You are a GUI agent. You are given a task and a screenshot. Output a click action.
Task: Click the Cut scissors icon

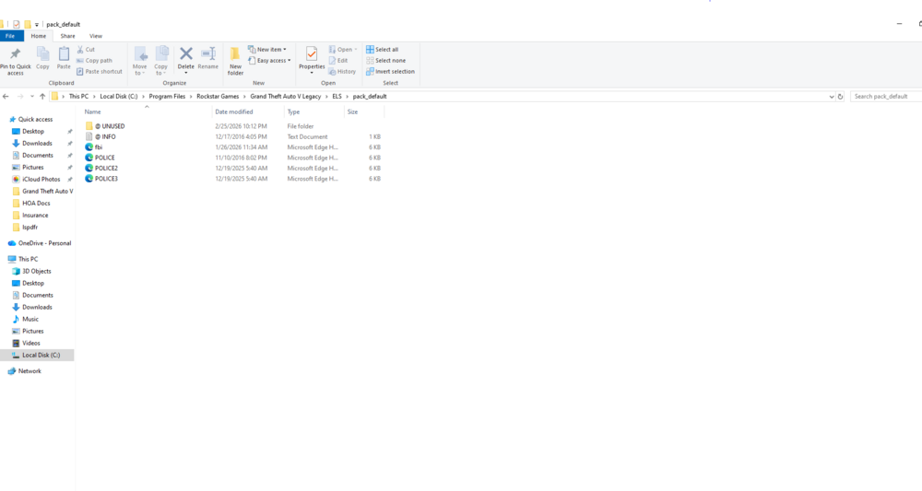[x=80, y=50]
